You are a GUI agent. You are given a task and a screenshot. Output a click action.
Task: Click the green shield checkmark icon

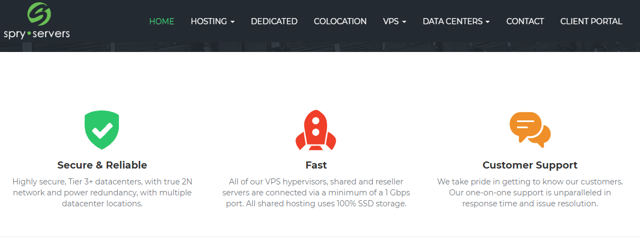pyautogui.click(x=101, y=131)
